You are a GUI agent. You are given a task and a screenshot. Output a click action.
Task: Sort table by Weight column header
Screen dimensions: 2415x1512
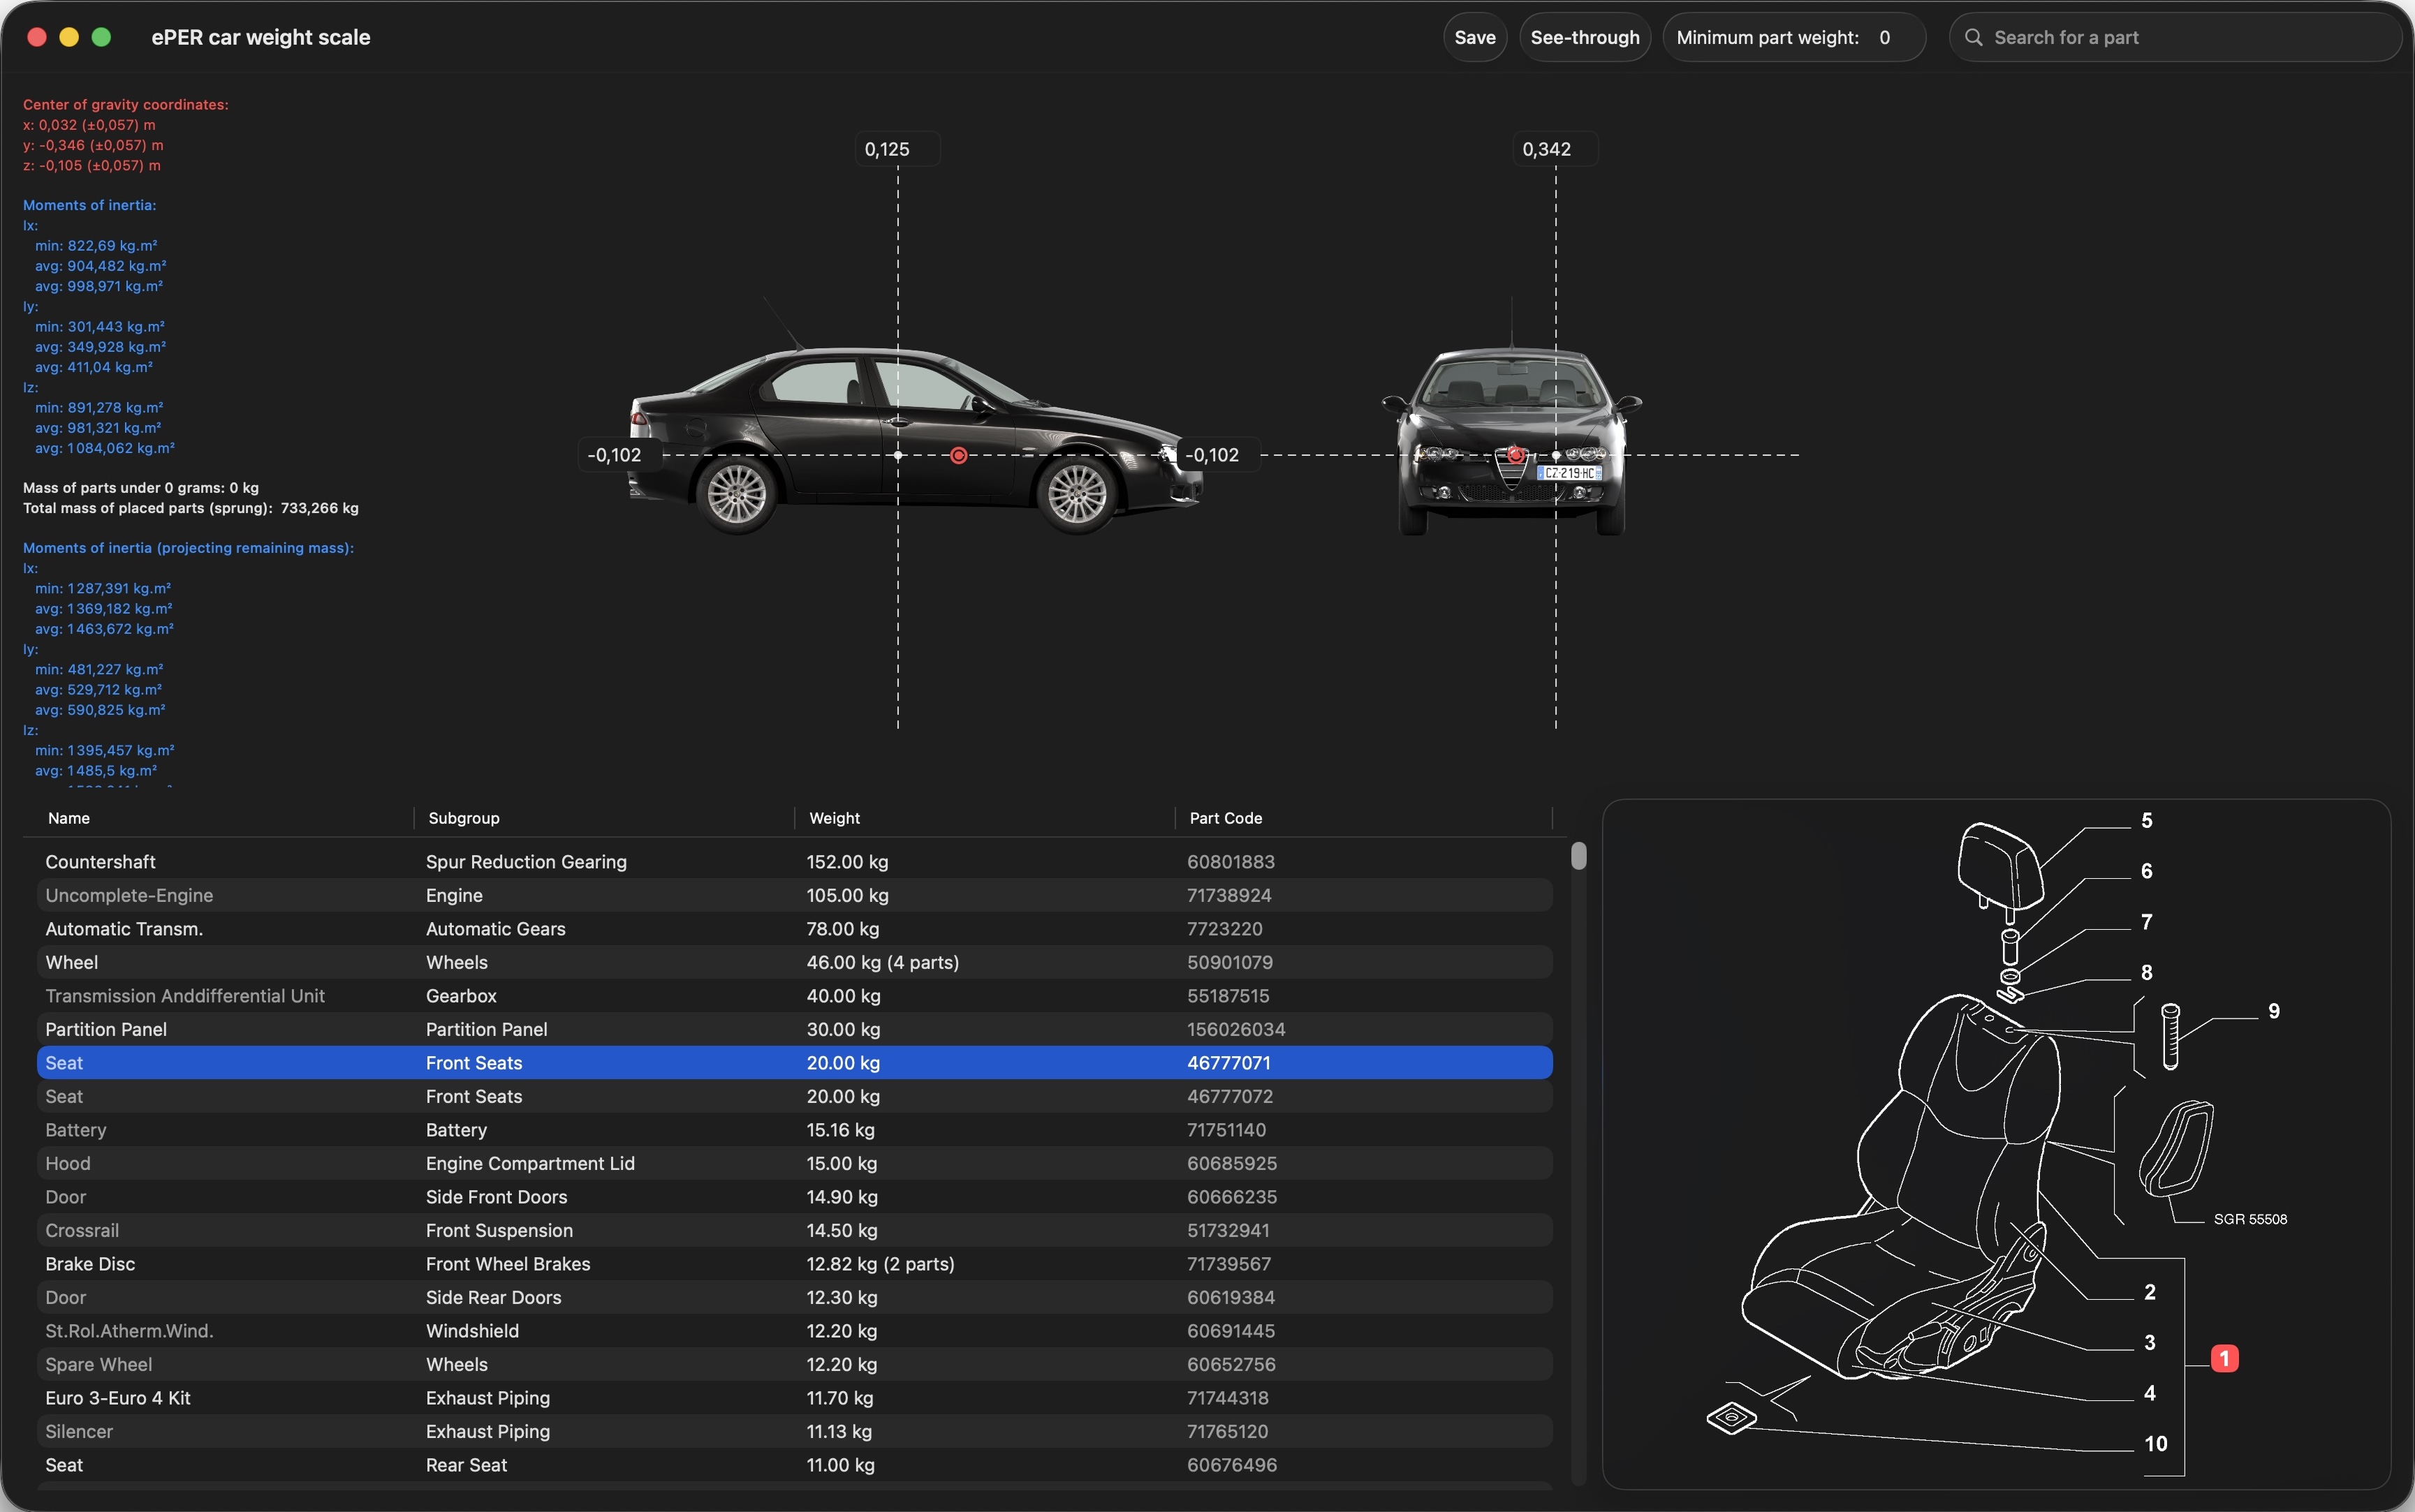[835, 818]
